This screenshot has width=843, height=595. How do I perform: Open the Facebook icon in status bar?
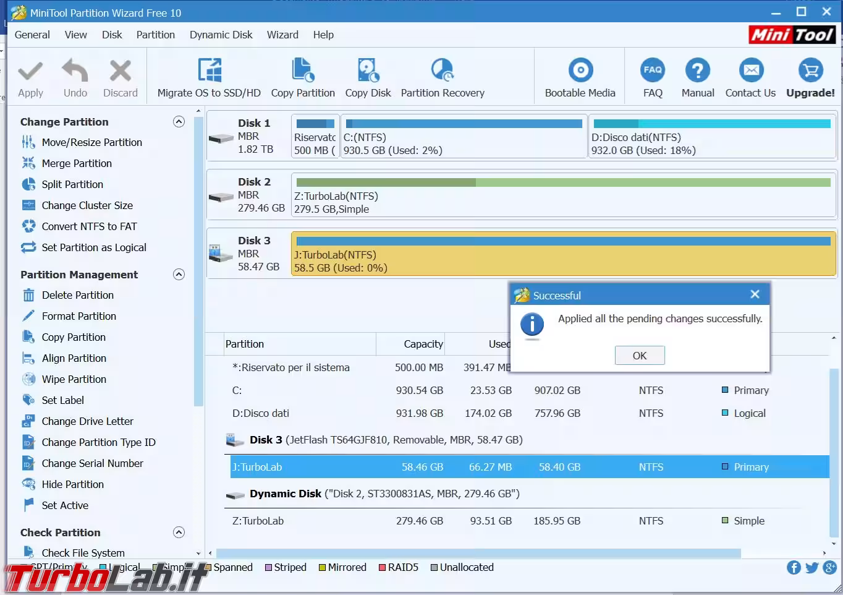coord(794,568)
